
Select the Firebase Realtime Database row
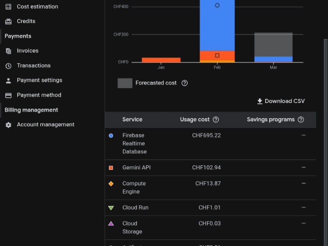[134, 143]
